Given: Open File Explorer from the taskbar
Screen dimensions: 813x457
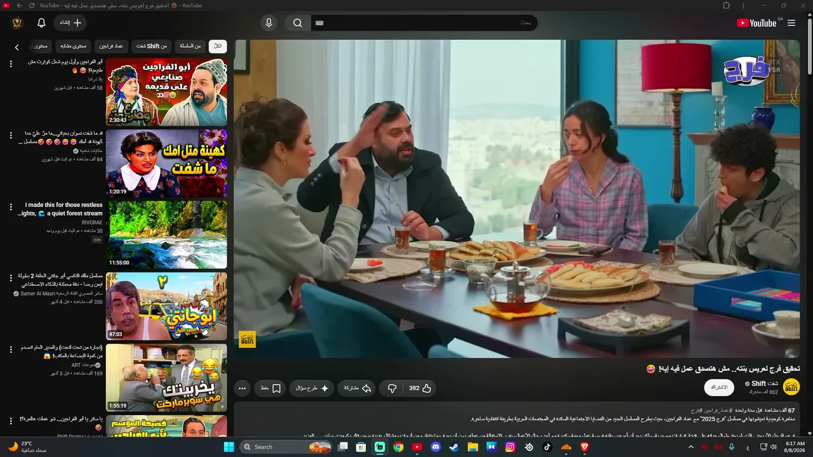Looking at the screenshot, I should pos(473,447).
